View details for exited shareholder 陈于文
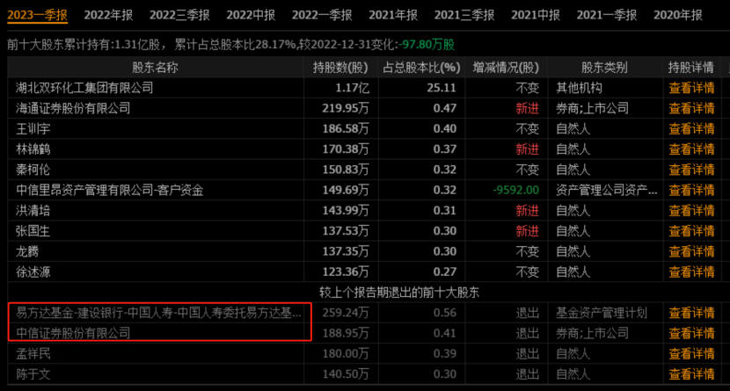This screenshot has height=391, width=730. (x=691, y=374)
